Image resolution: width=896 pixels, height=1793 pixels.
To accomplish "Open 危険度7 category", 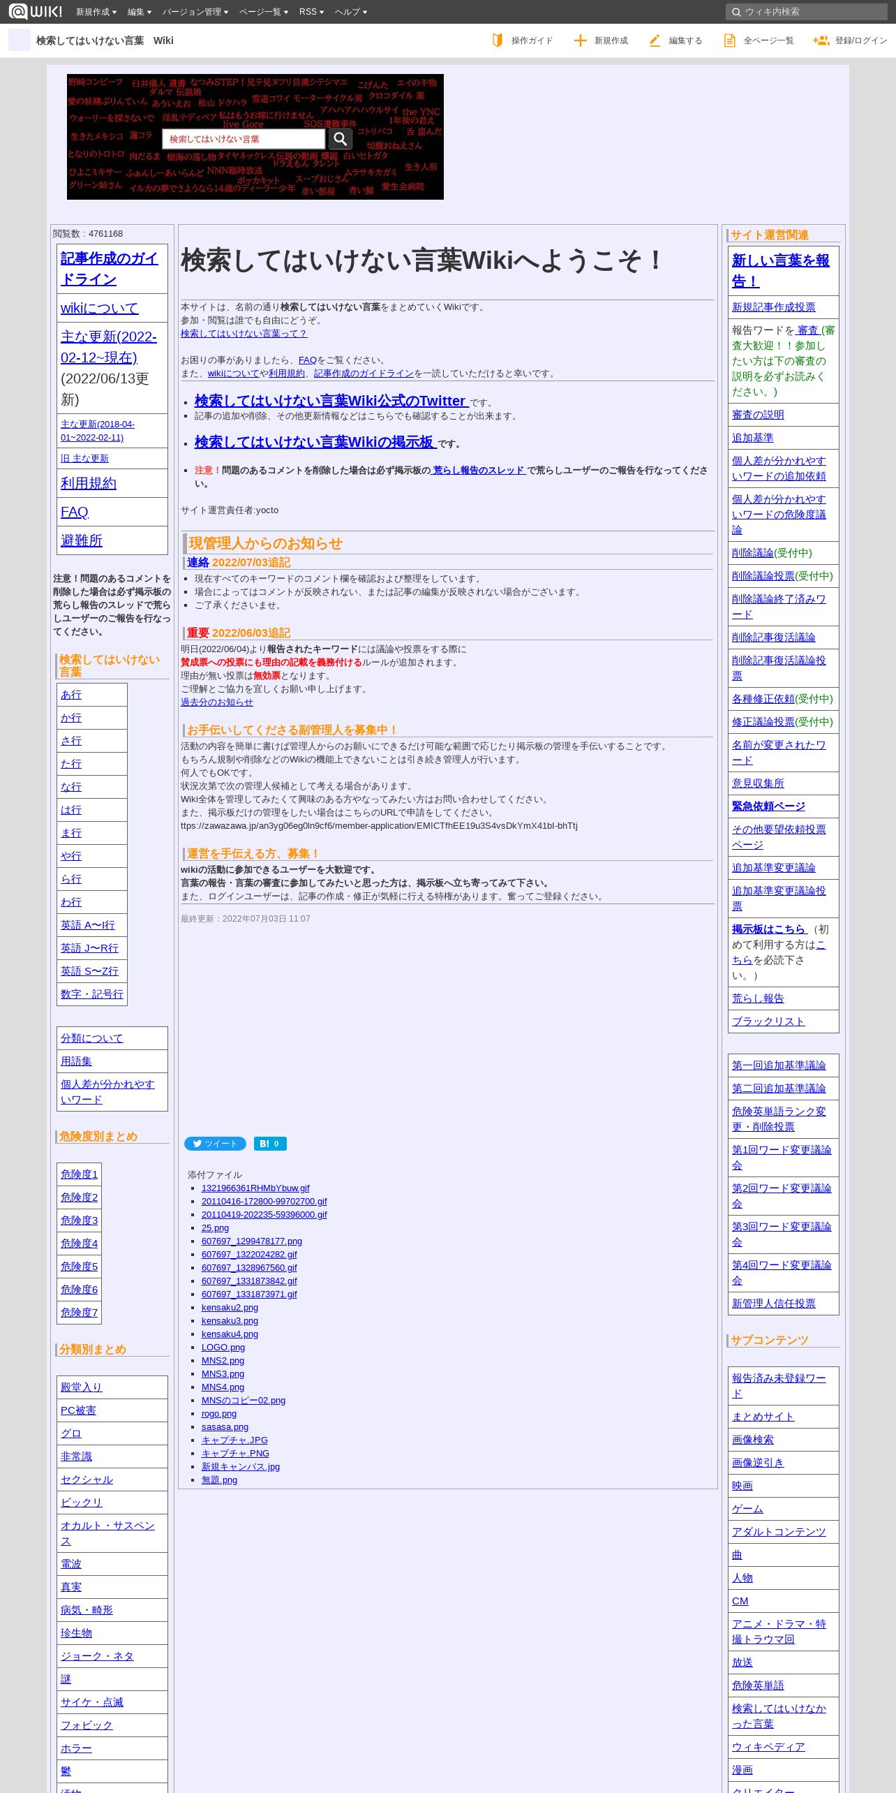I will tap(79, 1313).
